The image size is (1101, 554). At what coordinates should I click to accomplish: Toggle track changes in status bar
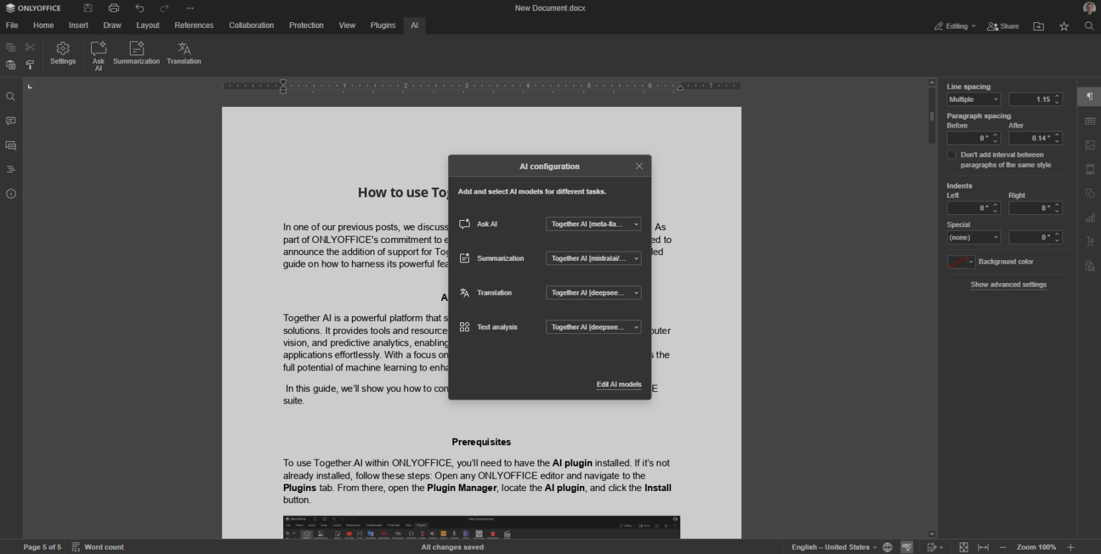click(x=934, y=547)
